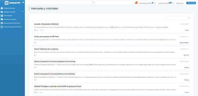Click the Ayuda y Soporte counter badge
This screenshot has height=96, width=198.
[170, 3]
